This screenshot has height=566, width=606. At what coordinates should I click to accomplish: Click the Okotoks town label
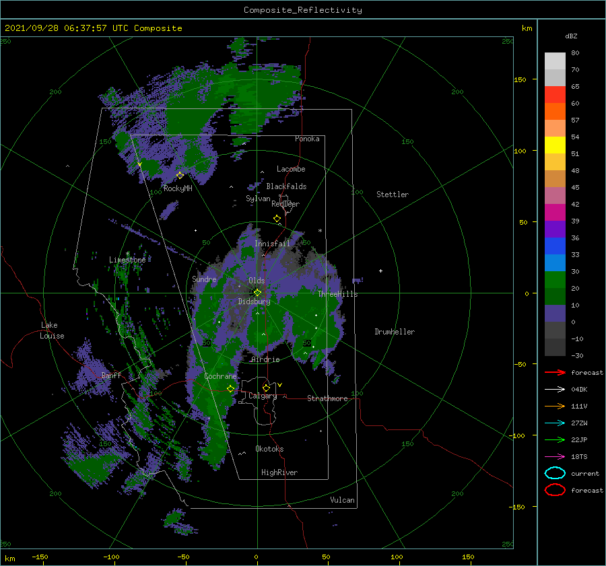[x=269, y=449]
